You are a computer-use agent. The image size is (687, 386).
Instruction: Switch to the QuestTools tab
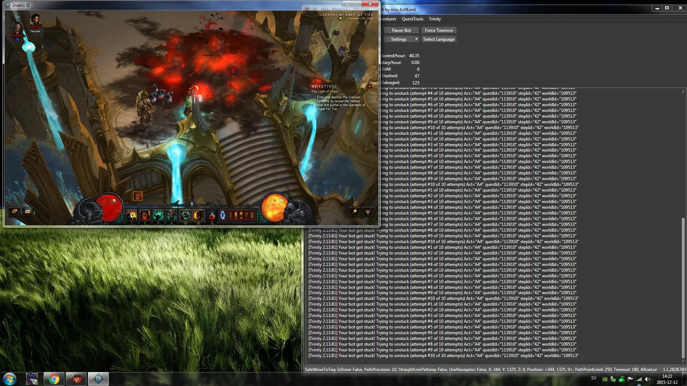(412, 19)
